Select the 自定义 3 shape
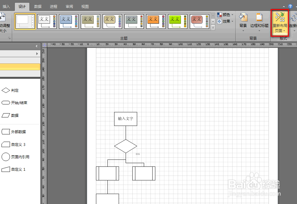Viewport: 297px width, 204px height. tap(13, 144)
